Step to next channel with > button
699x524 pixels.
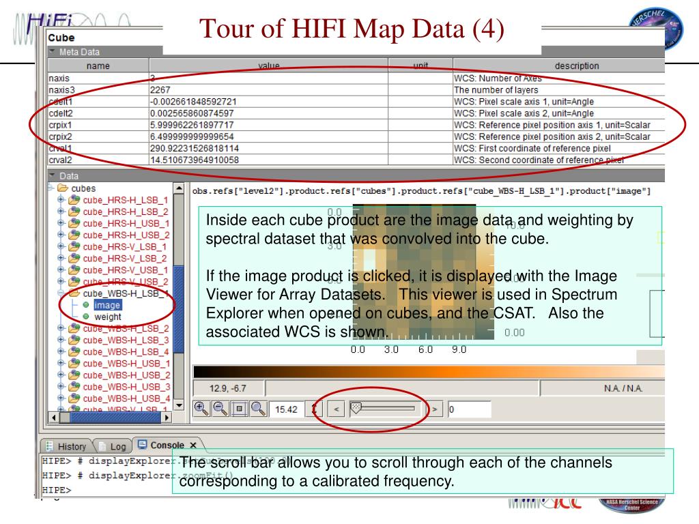pos(434,409)
